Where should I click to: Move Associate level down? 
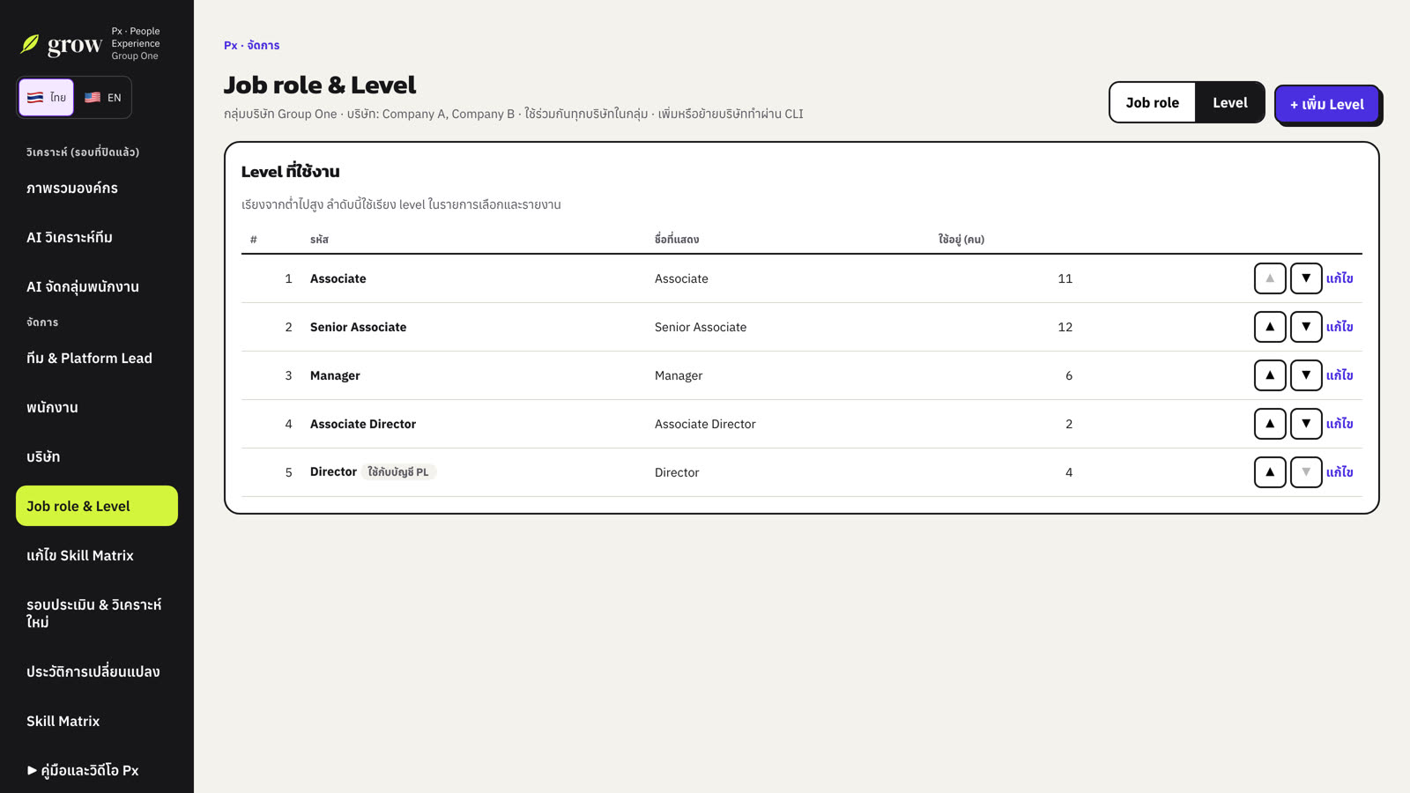[1306, 278]
